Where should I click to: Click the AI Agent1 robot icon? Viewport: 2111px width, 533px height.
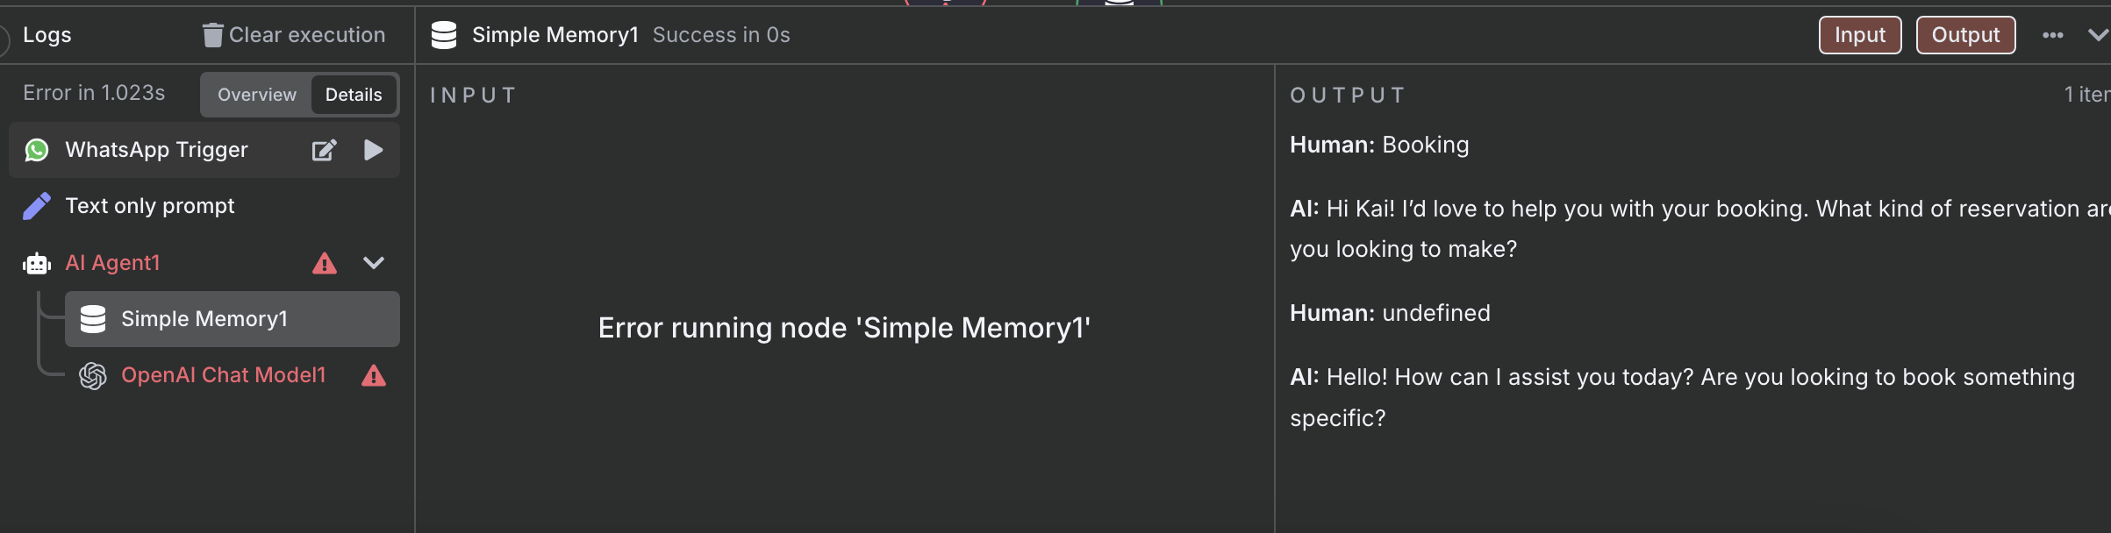(37, 263)
